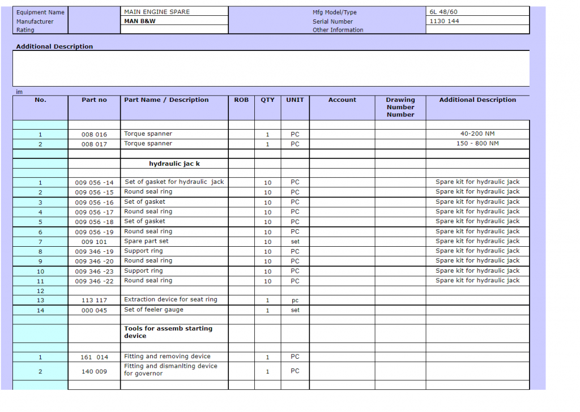Select the Drawing Number column header
The image size is (580, 412).
coord(400,107)
